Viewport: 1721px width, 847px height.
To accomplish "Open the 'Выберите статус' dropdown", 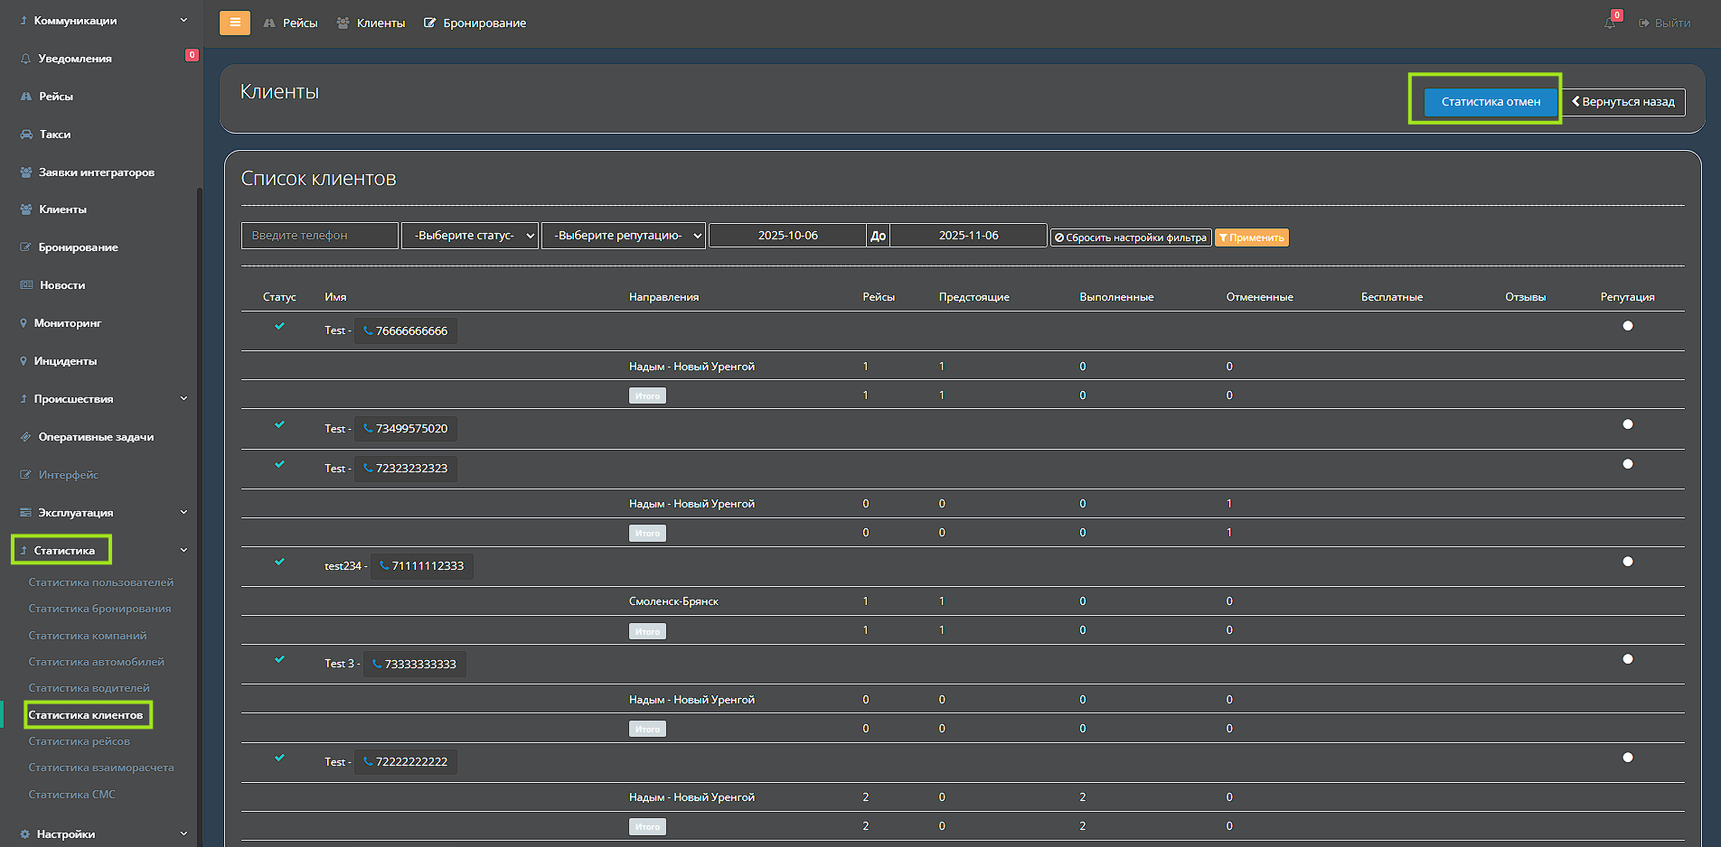I will pos(470,236).
